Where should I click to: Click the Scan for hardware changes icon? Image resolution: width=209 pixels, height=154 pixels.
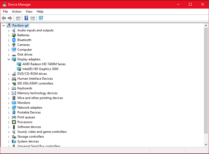coord(41,18)
